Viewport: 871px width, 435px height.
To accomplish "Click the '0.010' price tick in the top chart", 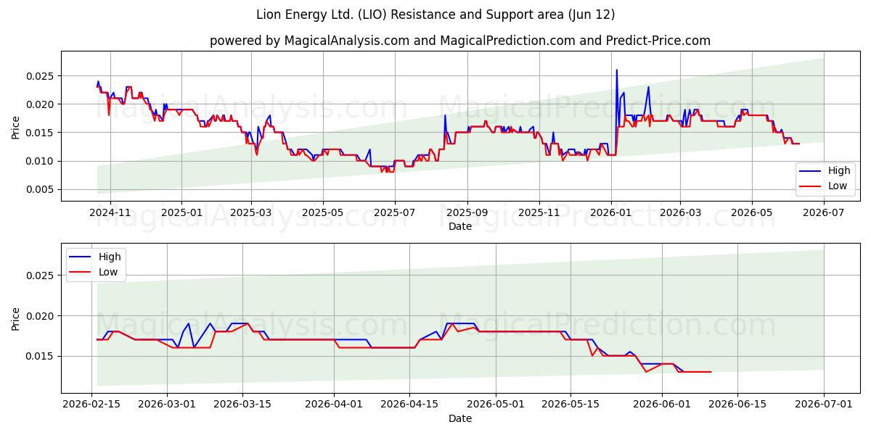I will (x=41, y=161).
